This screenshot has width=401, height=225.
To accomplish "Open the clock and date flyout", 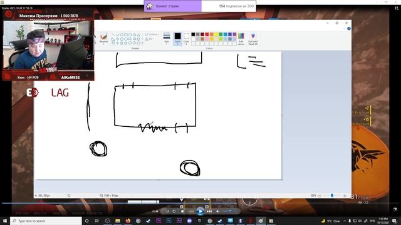I will [x=383, y=221].
